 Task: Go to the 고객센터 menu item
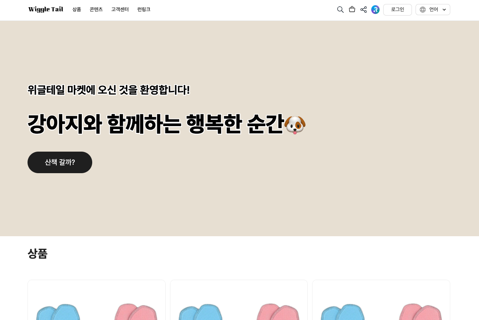[x=120, y=10]
